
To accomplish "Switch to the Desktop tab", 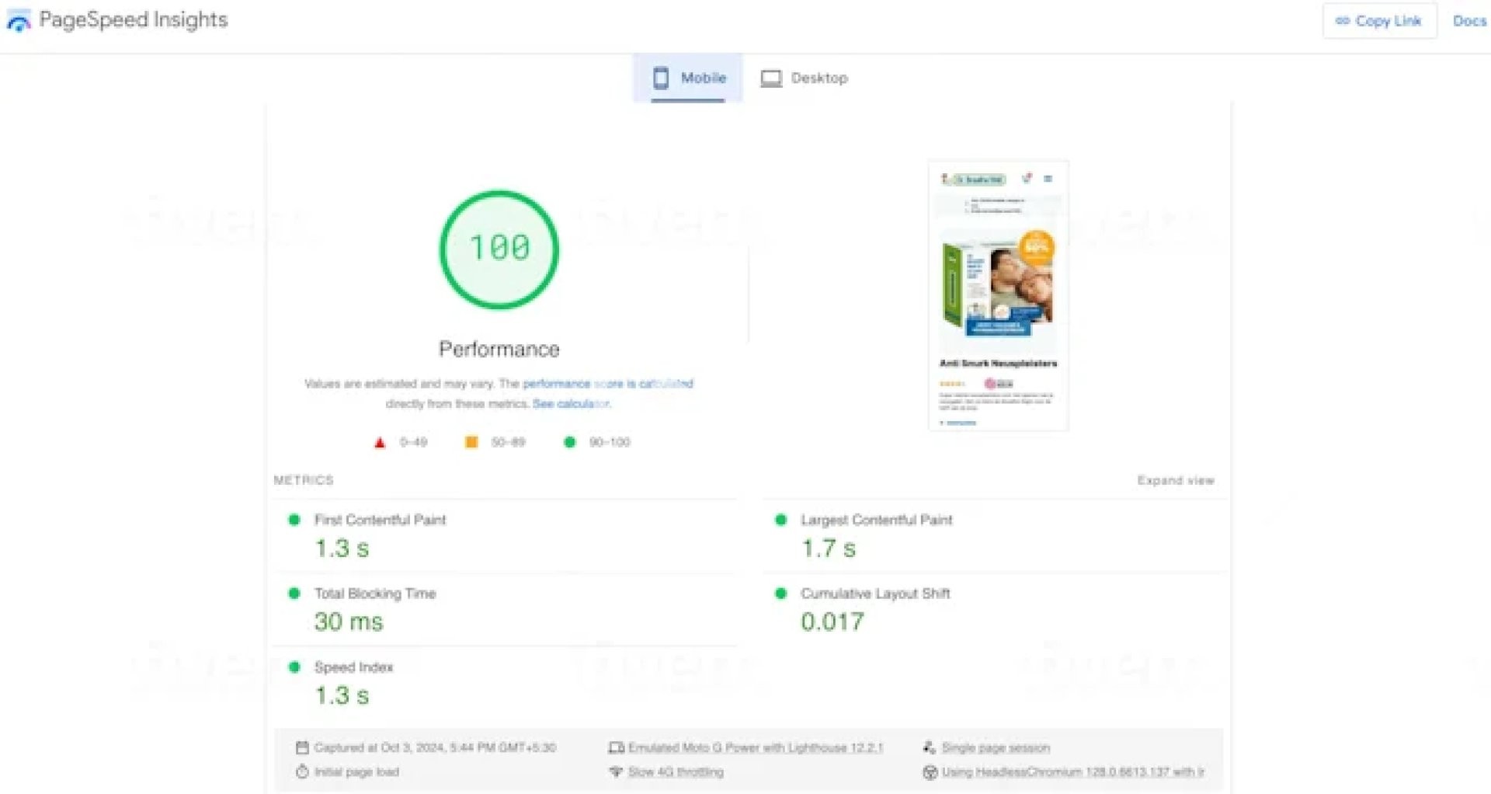I will (x=805, y=78).
